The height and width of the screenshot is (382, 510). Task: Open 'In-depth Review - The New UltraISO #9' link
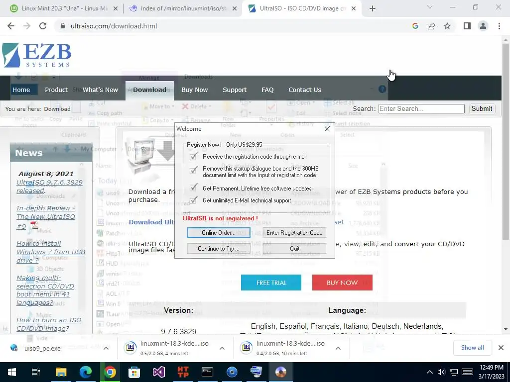pyautogui.click(x=46, y=217)
